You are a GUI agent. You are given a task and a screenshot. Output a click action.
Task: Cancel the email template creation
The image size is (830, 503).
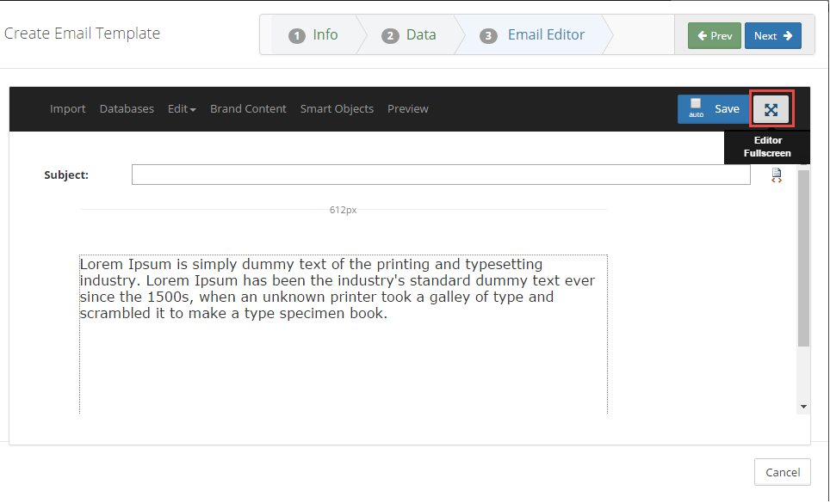[x=783, y=472]
